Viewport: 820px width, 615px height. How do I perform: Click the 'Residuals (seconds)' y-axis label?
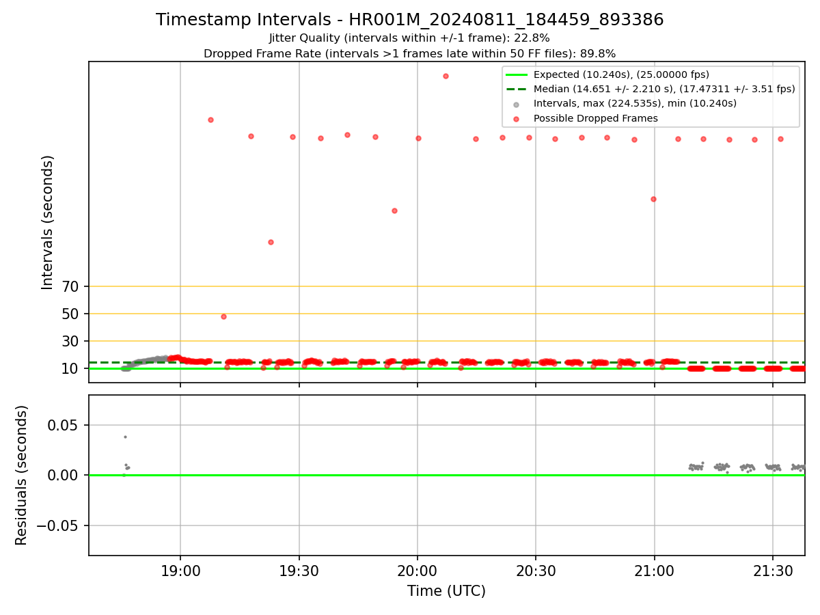click(22, 475)
